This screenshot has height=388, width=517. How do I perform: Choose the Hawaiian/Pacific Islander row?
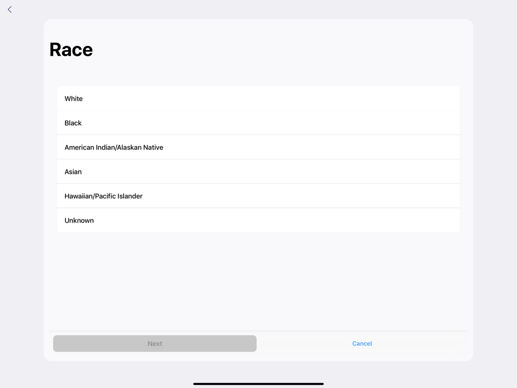258,196
